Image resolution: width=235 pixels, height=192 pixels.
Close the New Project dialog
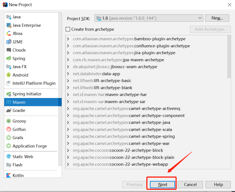point(229,5)
